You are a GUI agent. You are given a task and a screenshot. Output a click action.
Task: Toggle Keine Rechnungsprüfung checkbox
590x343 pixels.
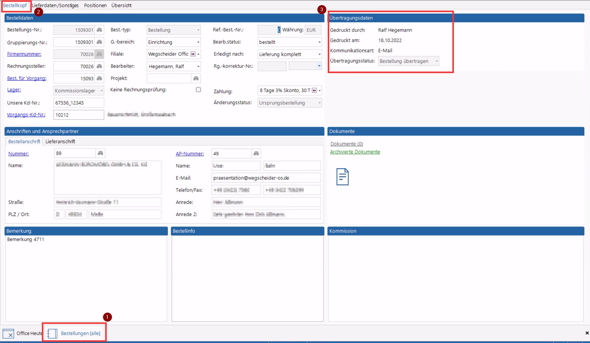click(x=198, y=89)
